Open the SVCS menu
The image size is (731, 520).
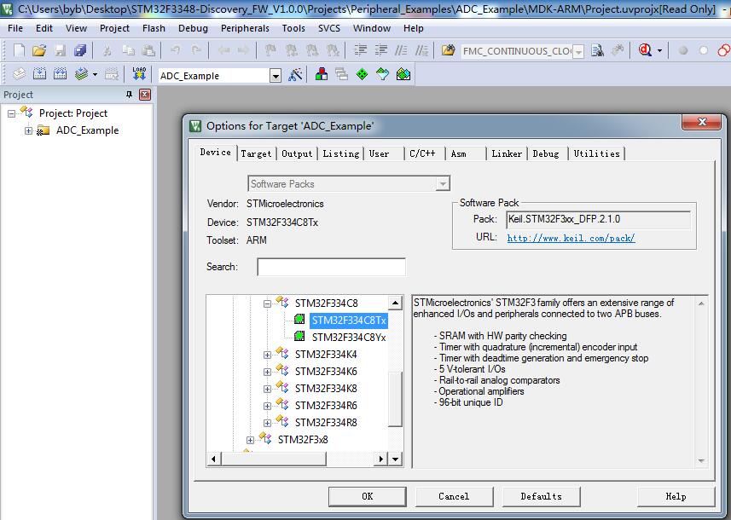tap(329, 28)
